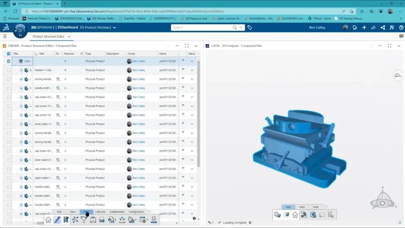Click the share arrow icon in top bar
This screenshot has width=405, height=228.
pos(373,27)
